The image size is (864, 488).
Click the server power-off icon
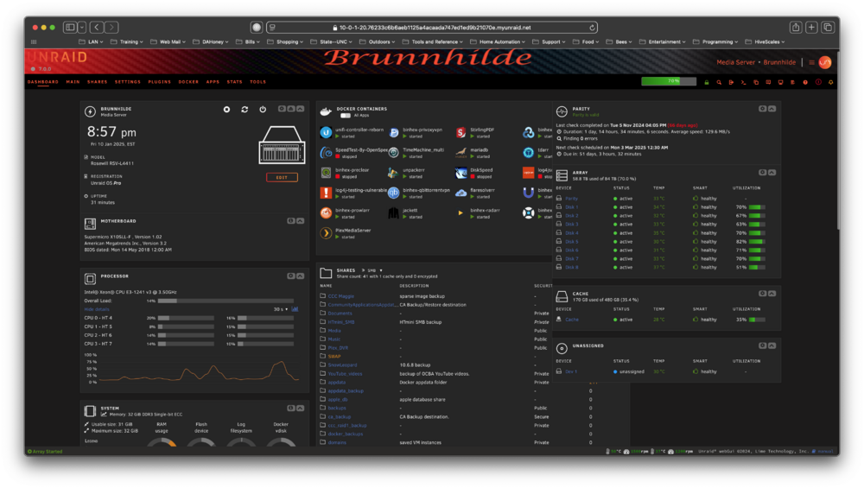point(263,109)
